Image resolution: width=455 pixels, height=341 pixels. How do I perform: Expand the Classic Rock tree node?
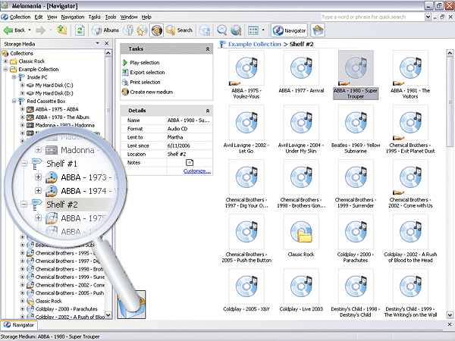[x=6, y=61]
